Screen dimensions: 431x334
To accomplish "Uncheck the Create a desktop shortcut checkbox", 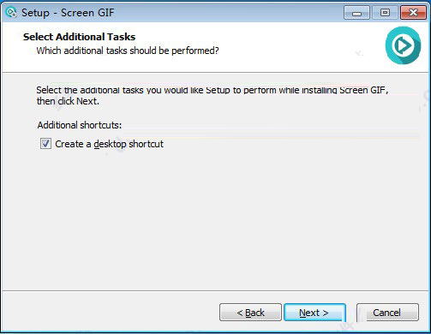I will pos(45,144).
